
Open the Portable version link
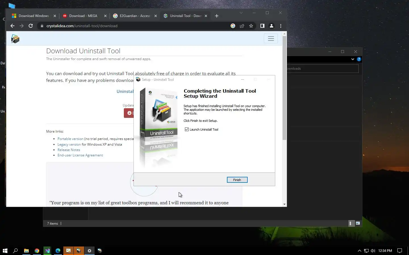pos(70,139)
